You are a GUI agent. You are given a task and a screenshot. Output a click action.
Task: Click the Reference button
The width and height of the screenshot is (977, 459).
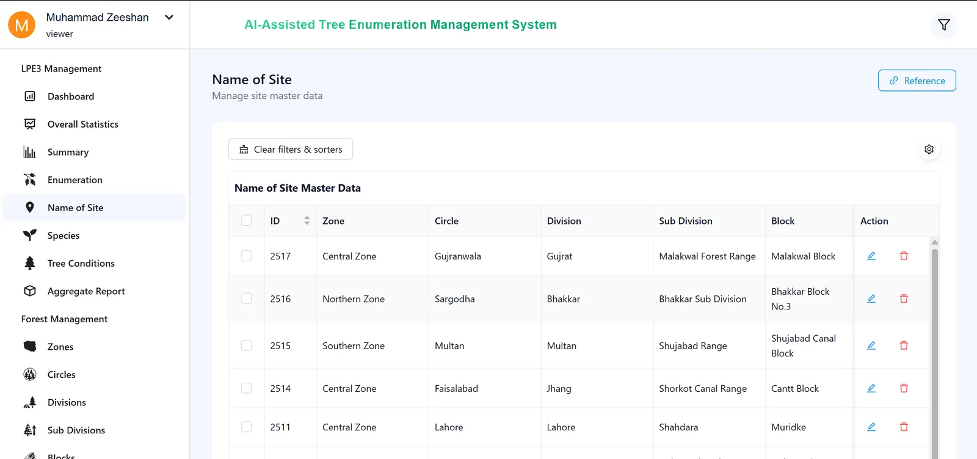coord(917,81)
